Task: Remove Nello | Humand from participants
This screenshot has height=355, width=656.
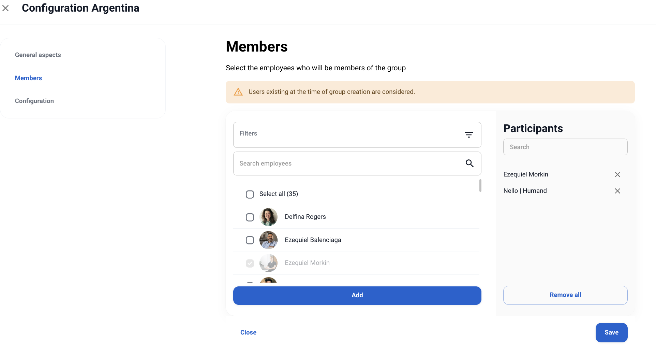Action: tap(617, 191)
